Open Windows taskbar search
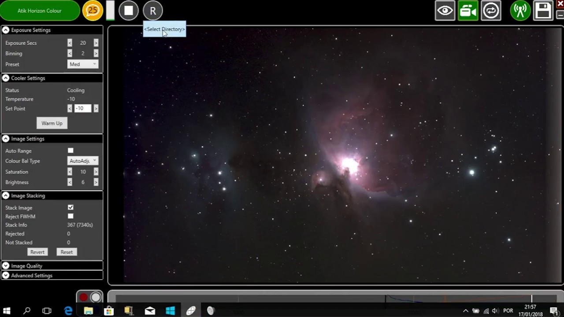Screen dimensions: 564x317 coord(27,311)
